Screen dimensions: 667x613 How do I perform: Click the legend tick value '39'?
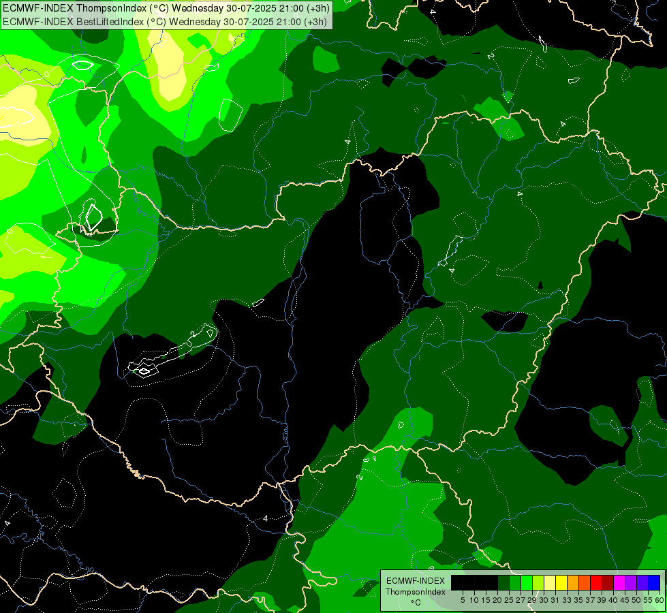602,600
